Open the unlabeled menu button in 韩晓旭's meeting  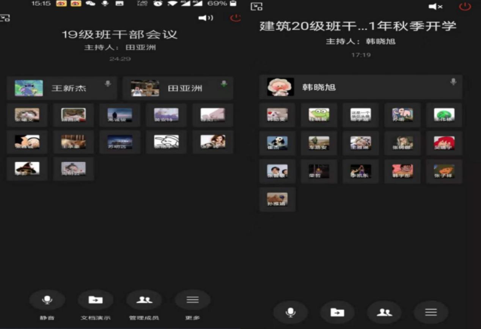pyautogui.click(x=431, y=312)
